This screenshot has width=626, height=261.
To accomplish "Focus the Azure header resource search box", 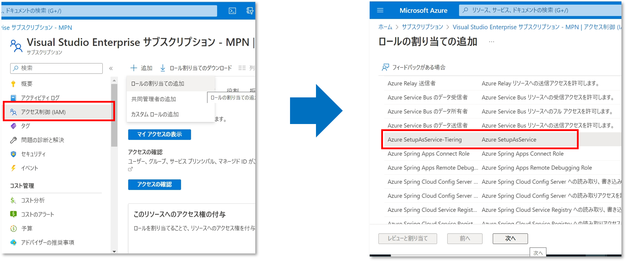I will pyautogui.click(x=540, y=10).
